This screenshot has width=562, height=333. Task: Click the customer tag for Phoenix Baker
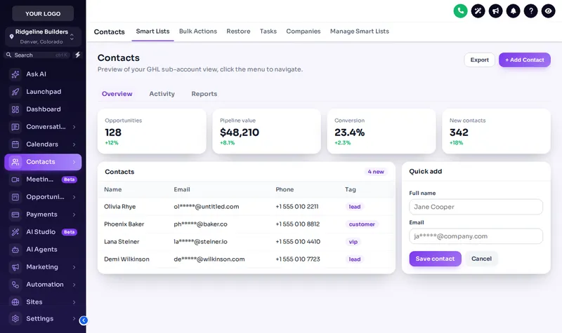tap(362, 224)
